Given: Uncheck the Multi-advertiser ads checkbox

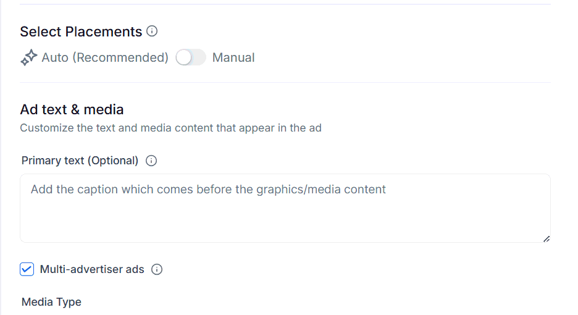Looking at the screenshot, I should (27, 269).
